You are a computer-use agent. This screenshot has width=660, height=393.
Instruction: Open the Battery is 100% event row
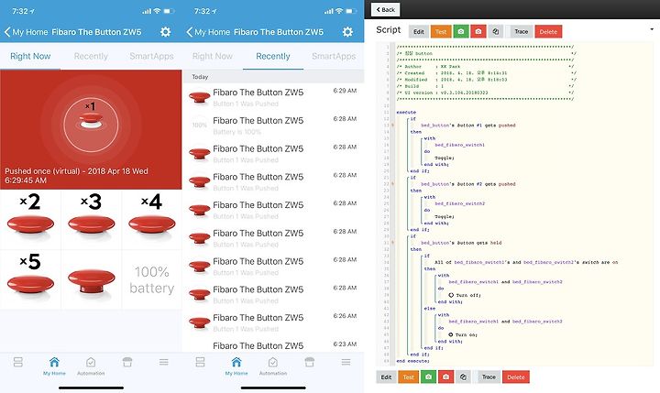[273, 126]
